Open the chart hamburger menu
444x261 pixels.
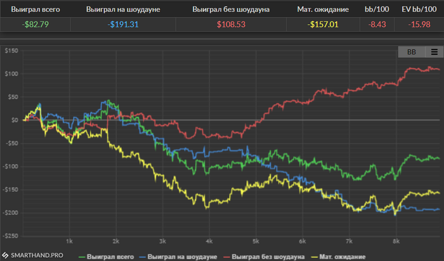pyautogui.click(x=434, y=52)
